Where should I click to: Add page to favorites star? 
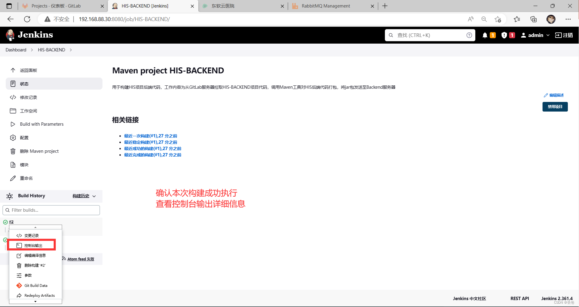coord(498,19)
